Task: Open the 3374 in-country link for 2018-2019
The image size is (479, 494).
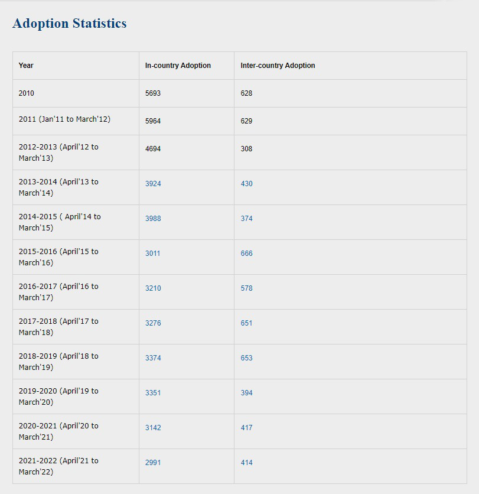Action: pyautogui.click(x=153, y=358)
